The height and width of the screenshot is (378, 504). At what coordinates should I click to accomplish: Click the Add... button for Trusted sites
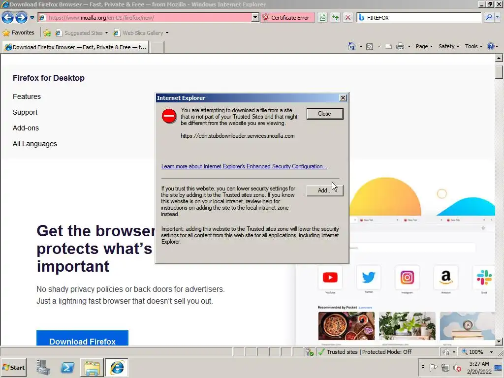(x=325, y=190)
